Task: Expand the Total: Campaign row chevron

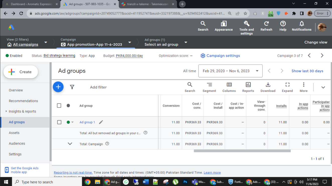Action: [70, 144]
